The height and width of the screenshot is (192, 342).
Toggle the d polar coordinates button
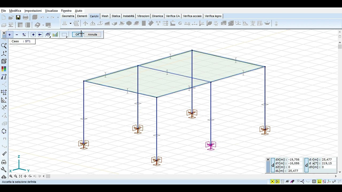(x=306, y=165)
